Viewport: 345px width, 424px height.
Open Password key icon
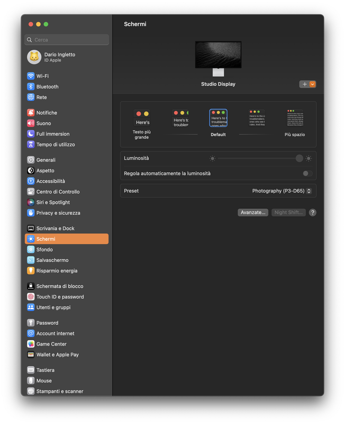(31, 323)
